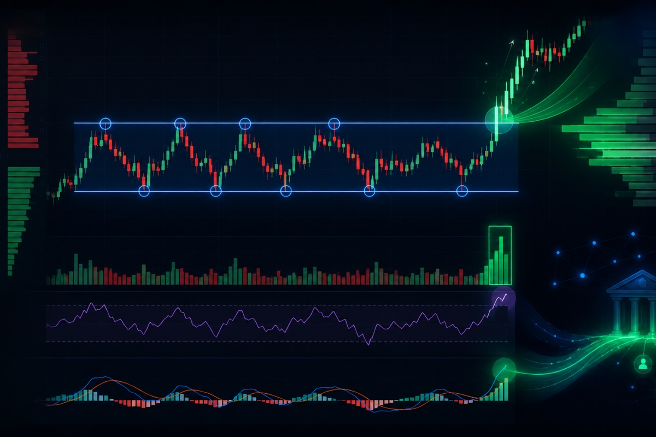The width and height of the screenshot is (656, 437).
Task: Click the green MACD crossover highlight circle
Action: pyautogui.click(x=504, y=370)
